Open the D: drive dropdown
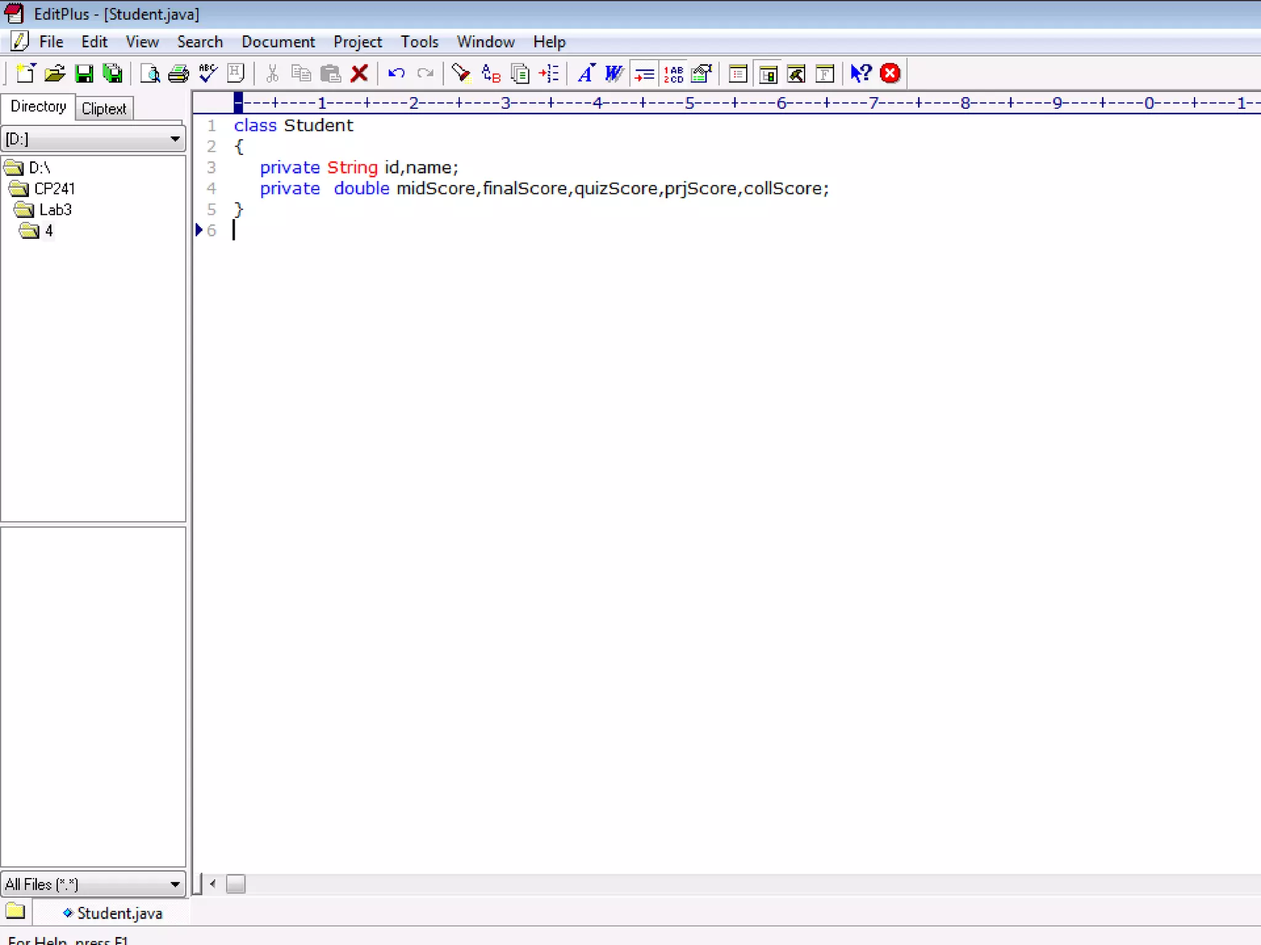Image resolution: width=1261 pixels, height=945 pixels. (x=175, y=139)
